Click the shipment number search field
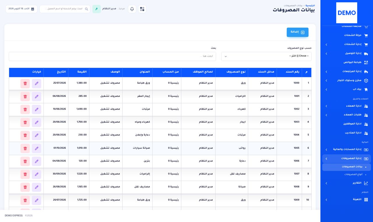Viewport: 373px width, 222px height. click(65, 9)
